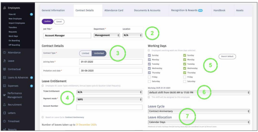
Task: Enable the Friday checkbox in right column
Action: (x=185, y=77)
